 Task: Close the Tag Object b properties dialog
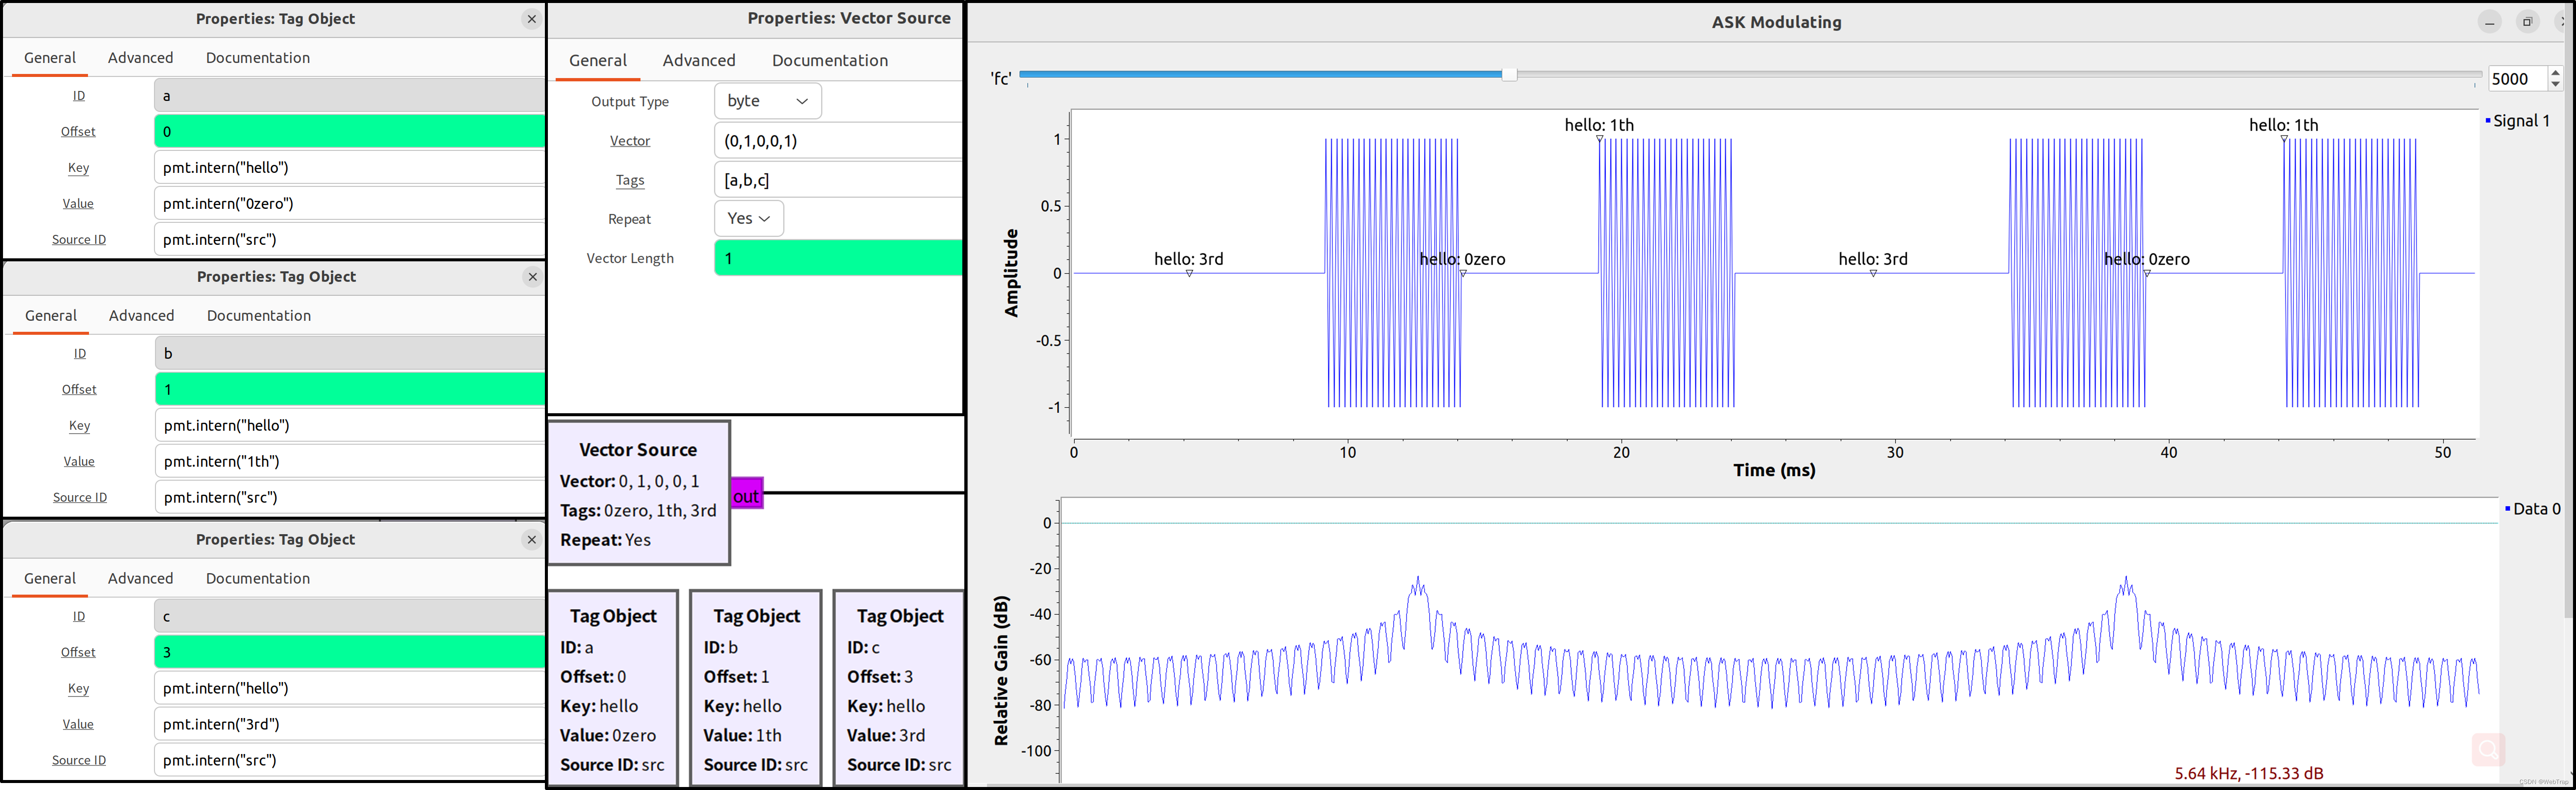pyautogui.click(x=532, y=277)
